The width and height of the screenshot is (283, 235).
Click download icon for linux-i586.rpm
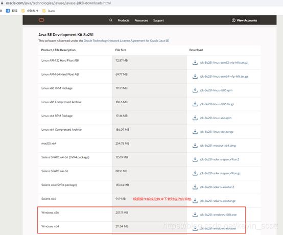[x=195, y=90]
